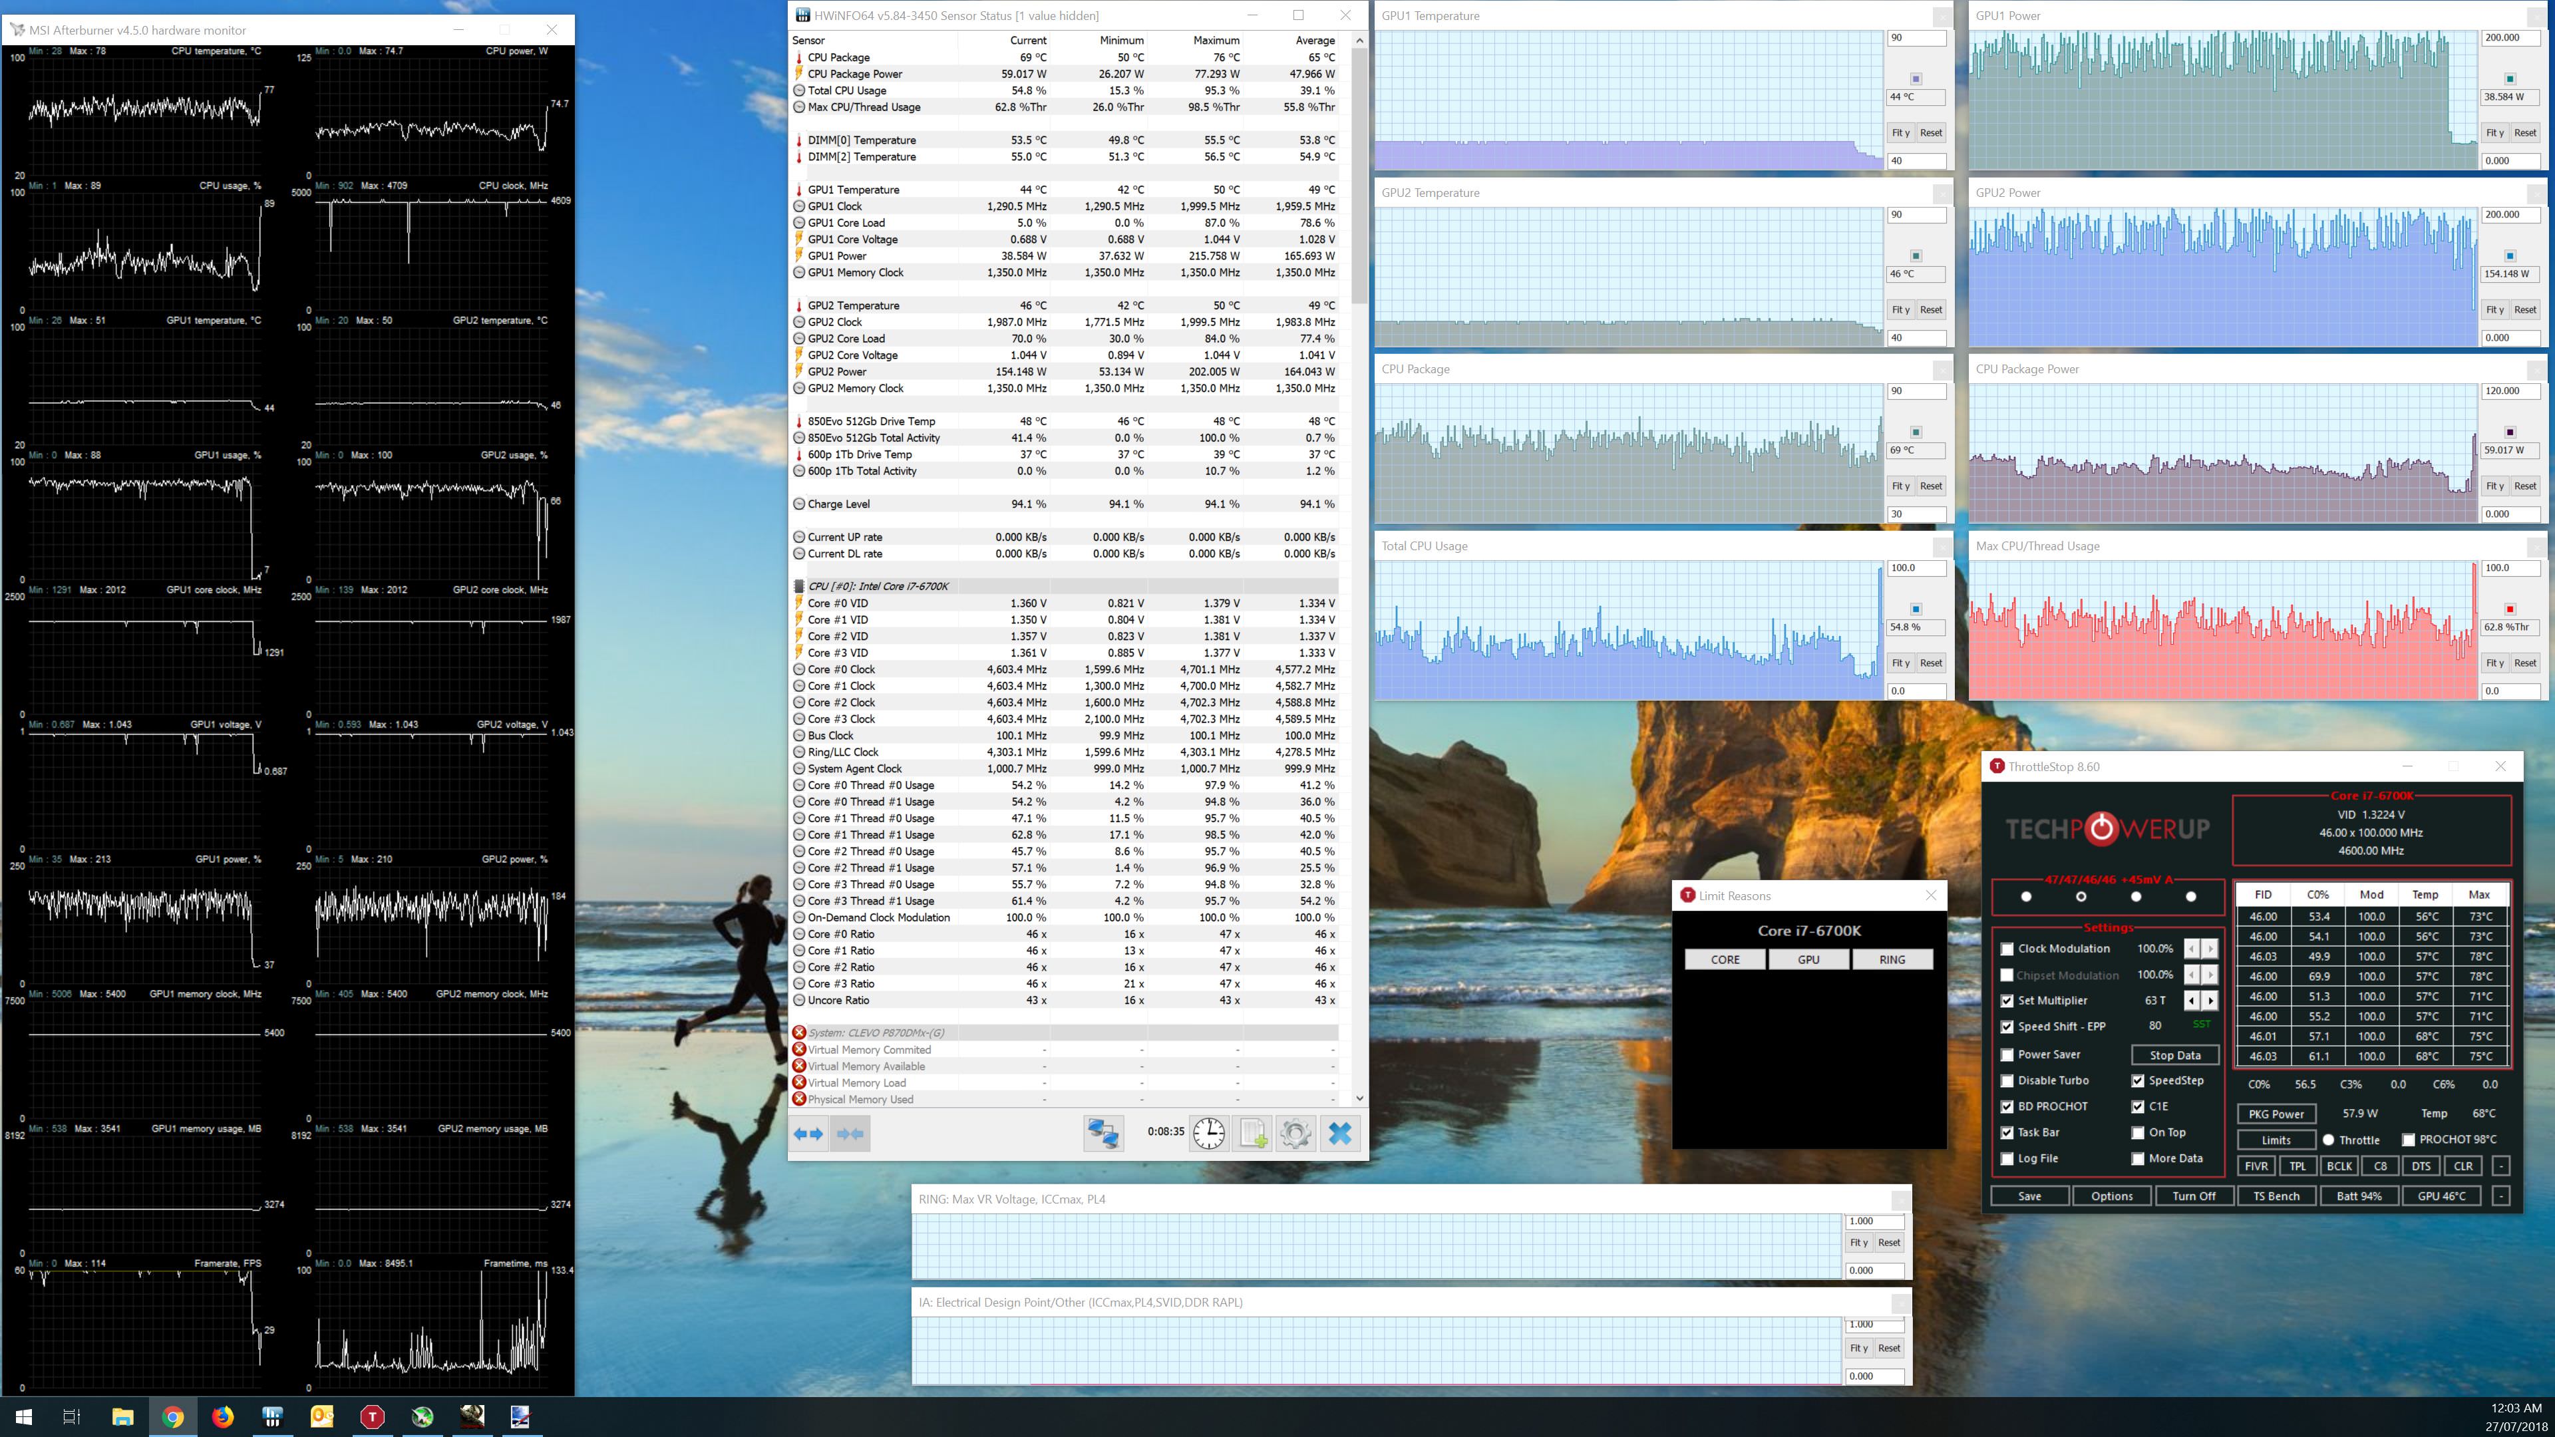Click GPU1 Power graph color swatch
This screenshot has width=2555, height=1437.
tap(2509, 79)
